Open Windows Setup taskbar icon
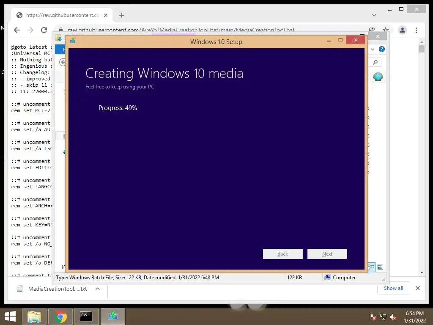Viewport: 433px width, 325px height. click(112, 317)
